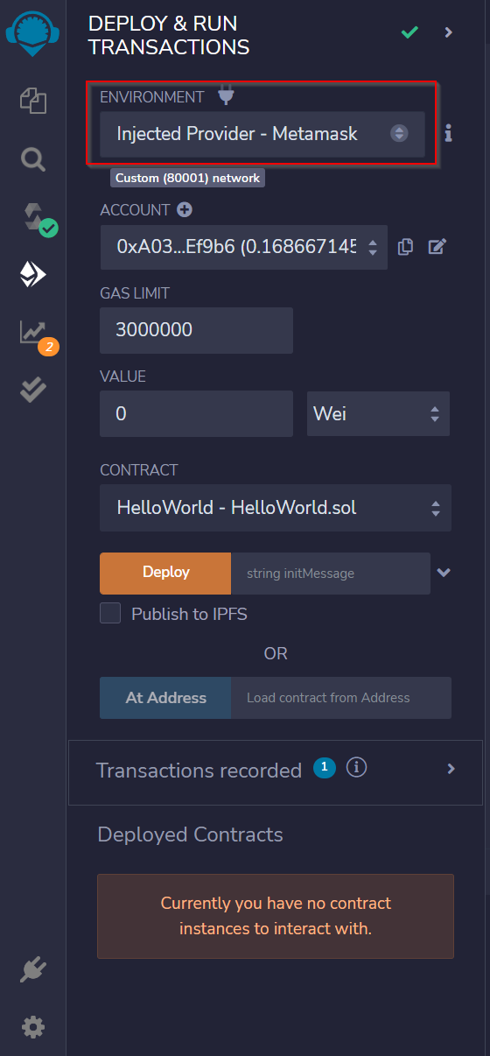The width and height of the screenshot is (490, 1056).
Task: Click the At Address button
Action: [x=165, y=698]
